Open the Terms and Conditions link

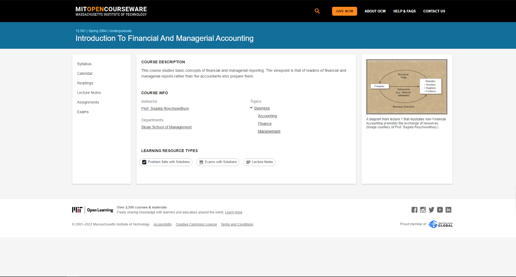click(x=237, y=224)
